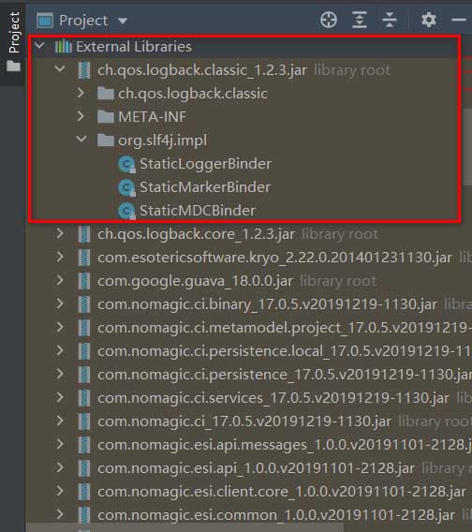Click the logback.core jar archive icon
Image resolution: width=472 pixels, height=532 pixels.
coord(84,234)
